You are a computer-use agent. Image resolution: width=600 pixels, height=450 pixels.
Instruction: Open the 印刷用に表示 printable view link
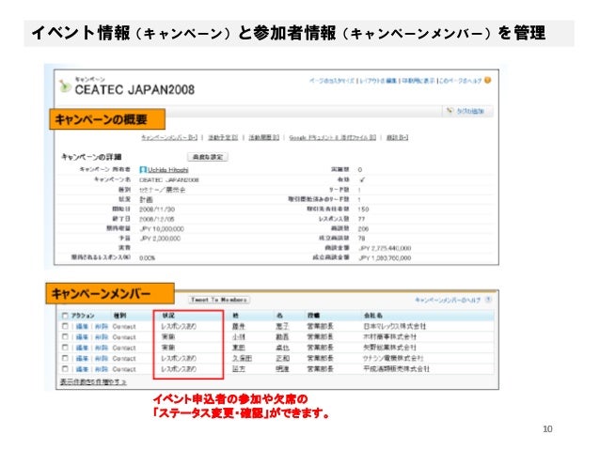pyautogui.click(x=418, y=81)
